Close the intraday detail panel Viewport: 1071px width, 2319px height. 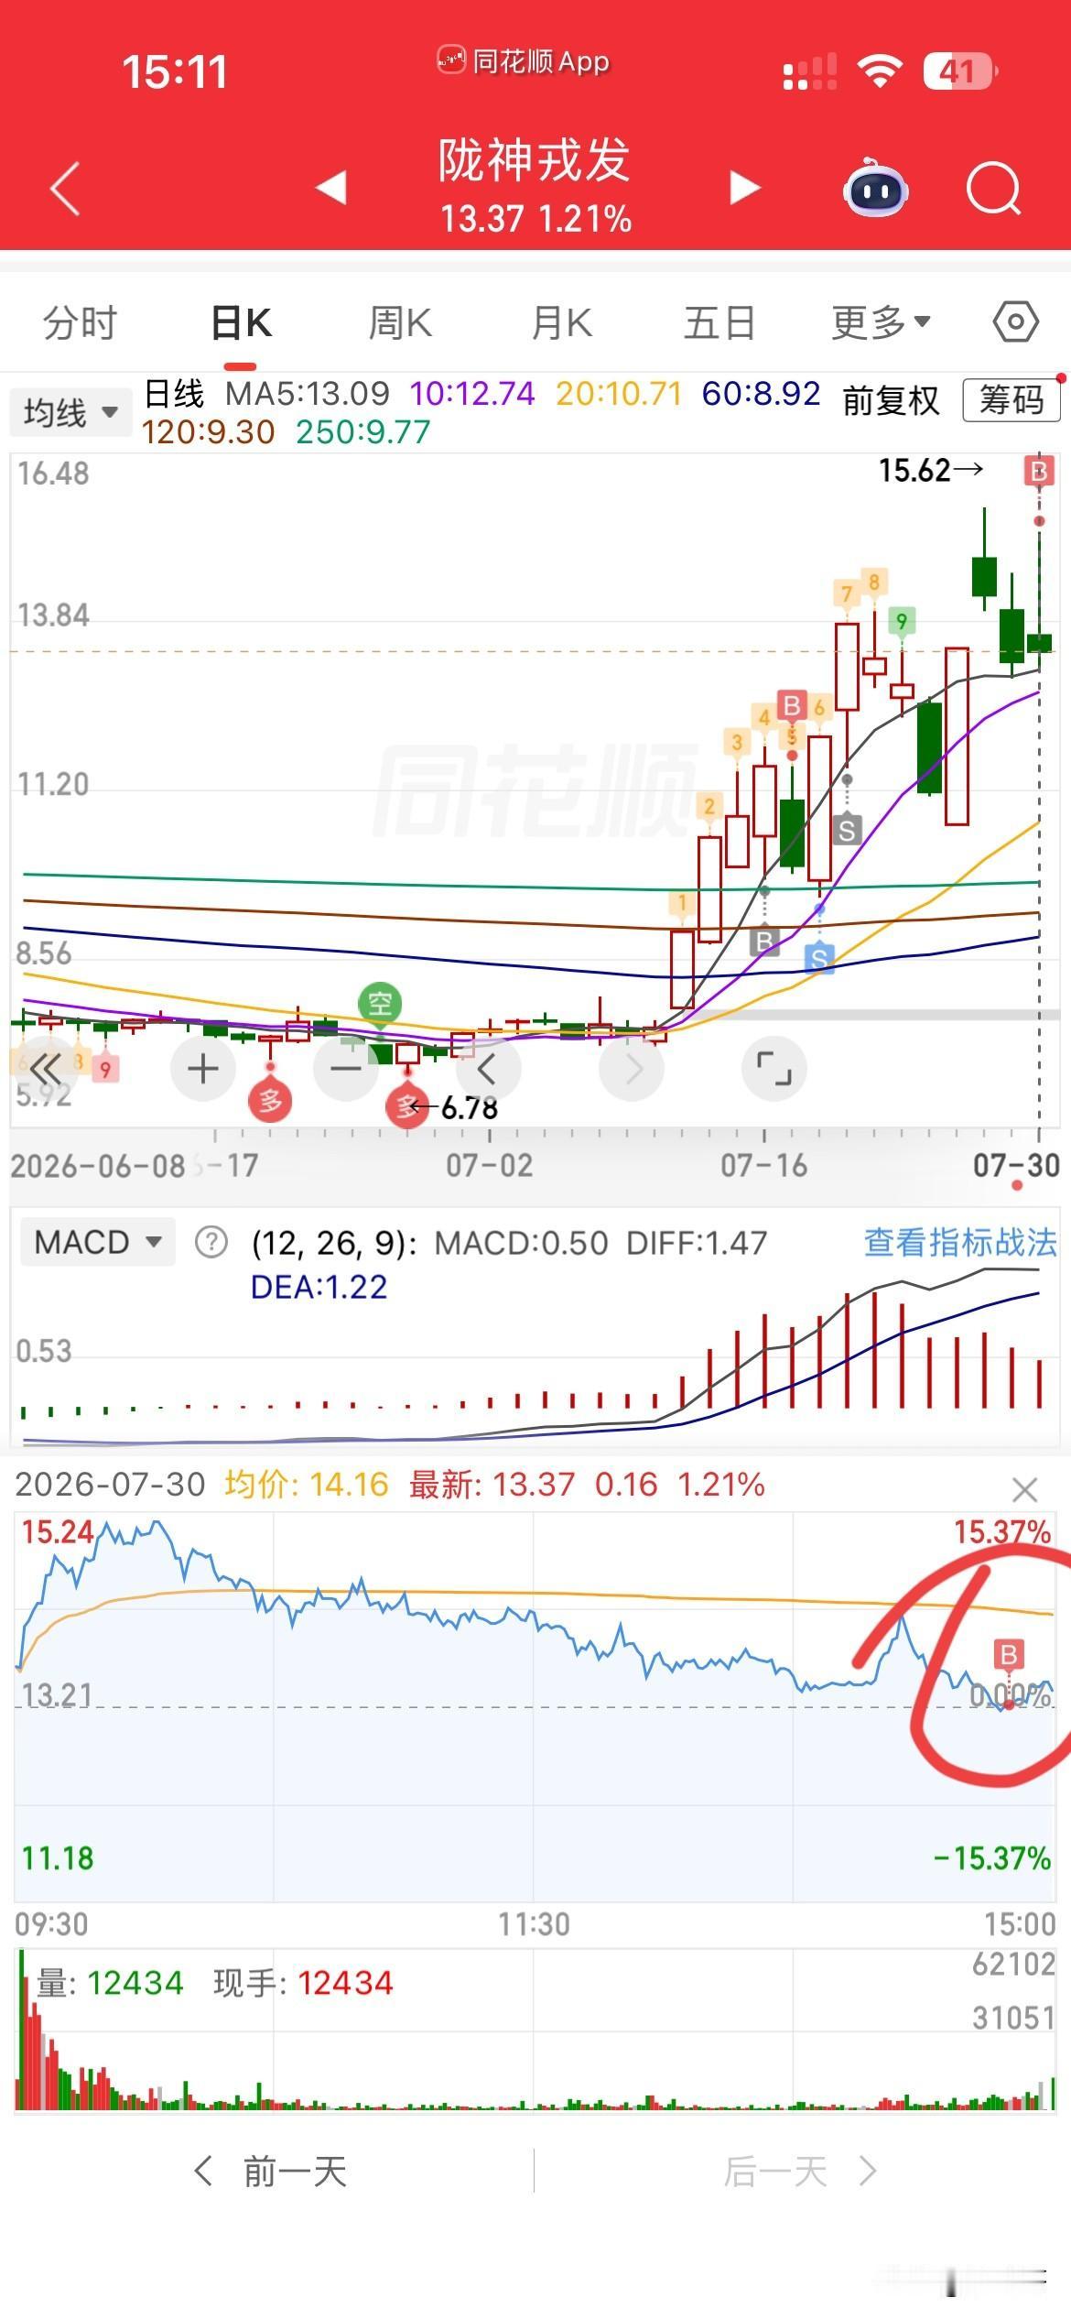[x=1024, y=1490]
